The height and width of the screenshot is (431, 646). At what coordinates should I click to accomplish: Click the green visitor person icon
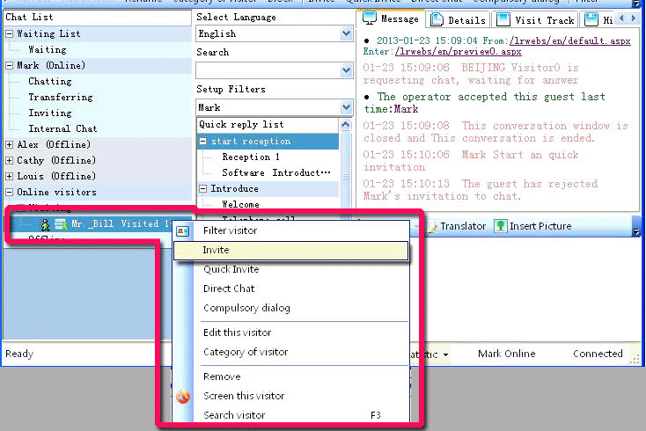pyautogui.click(x=45, y=224)
